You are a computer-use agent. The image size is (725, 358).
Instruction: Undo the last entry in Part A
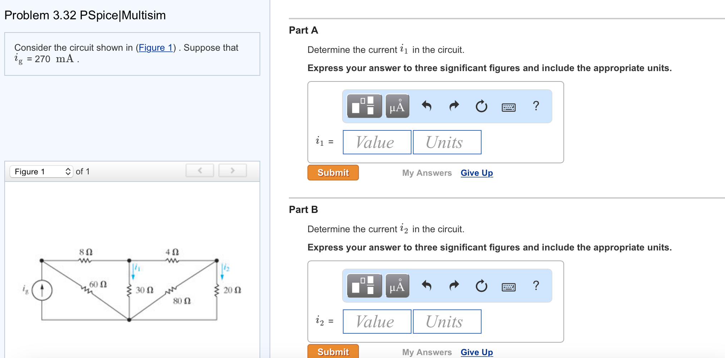[x=426, y=106]
